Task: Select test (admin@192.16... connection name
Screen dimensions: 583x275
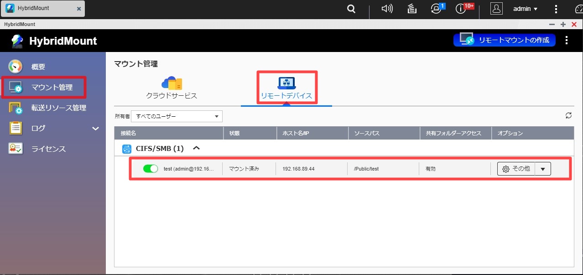Action: coord(188,169)
